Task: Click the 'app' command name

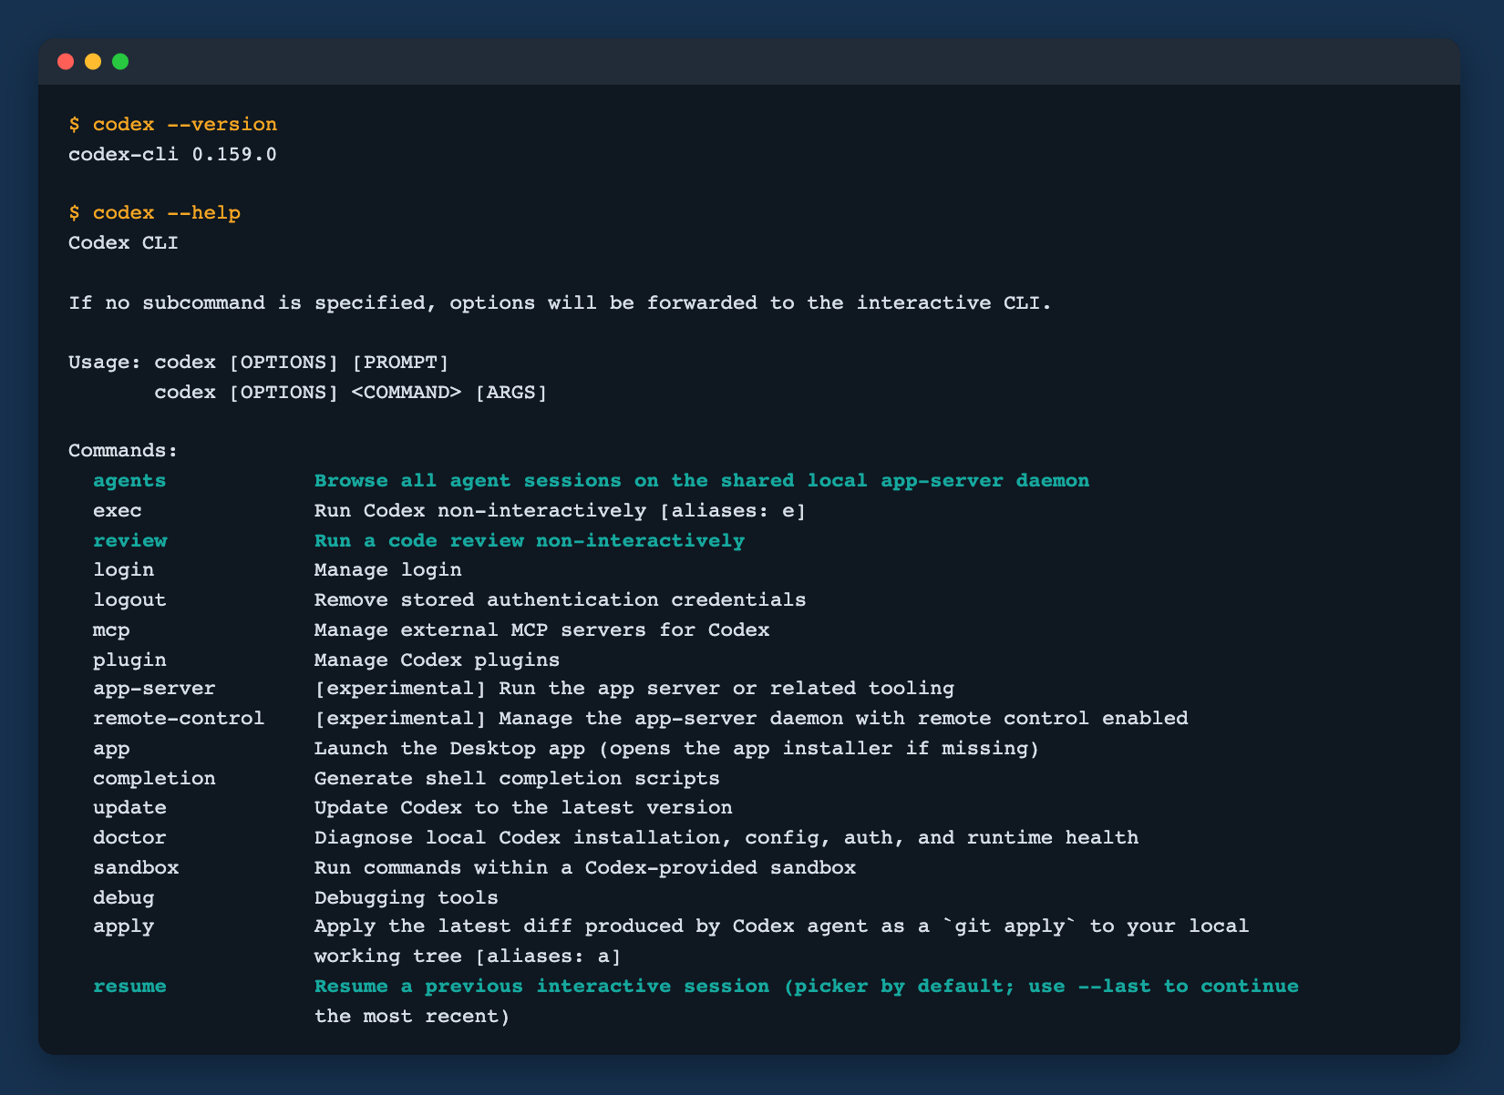Action: tap(111, 749)
